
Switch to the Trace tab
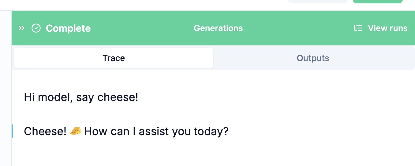pyautogui.click(x=114, y=58)
